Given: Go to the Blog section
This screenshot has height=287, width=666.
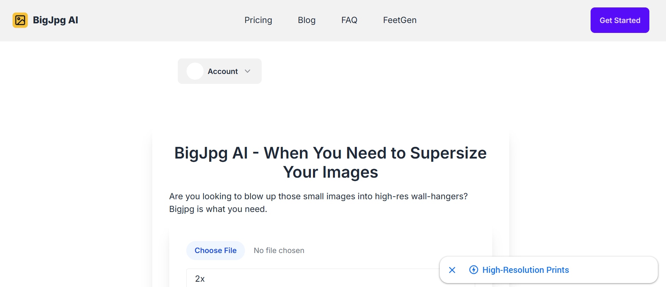Looking at the screenshot, I should point(306,20).
